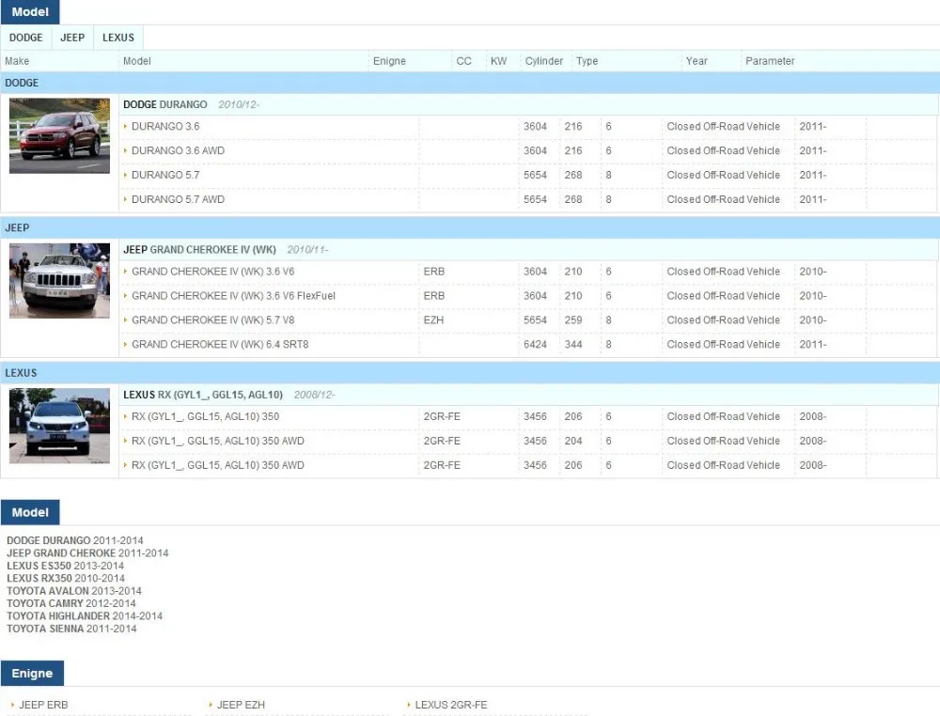Click the 259 KW value
The height and width of the screenshot is (716, 940).
[x=573, y=320]
